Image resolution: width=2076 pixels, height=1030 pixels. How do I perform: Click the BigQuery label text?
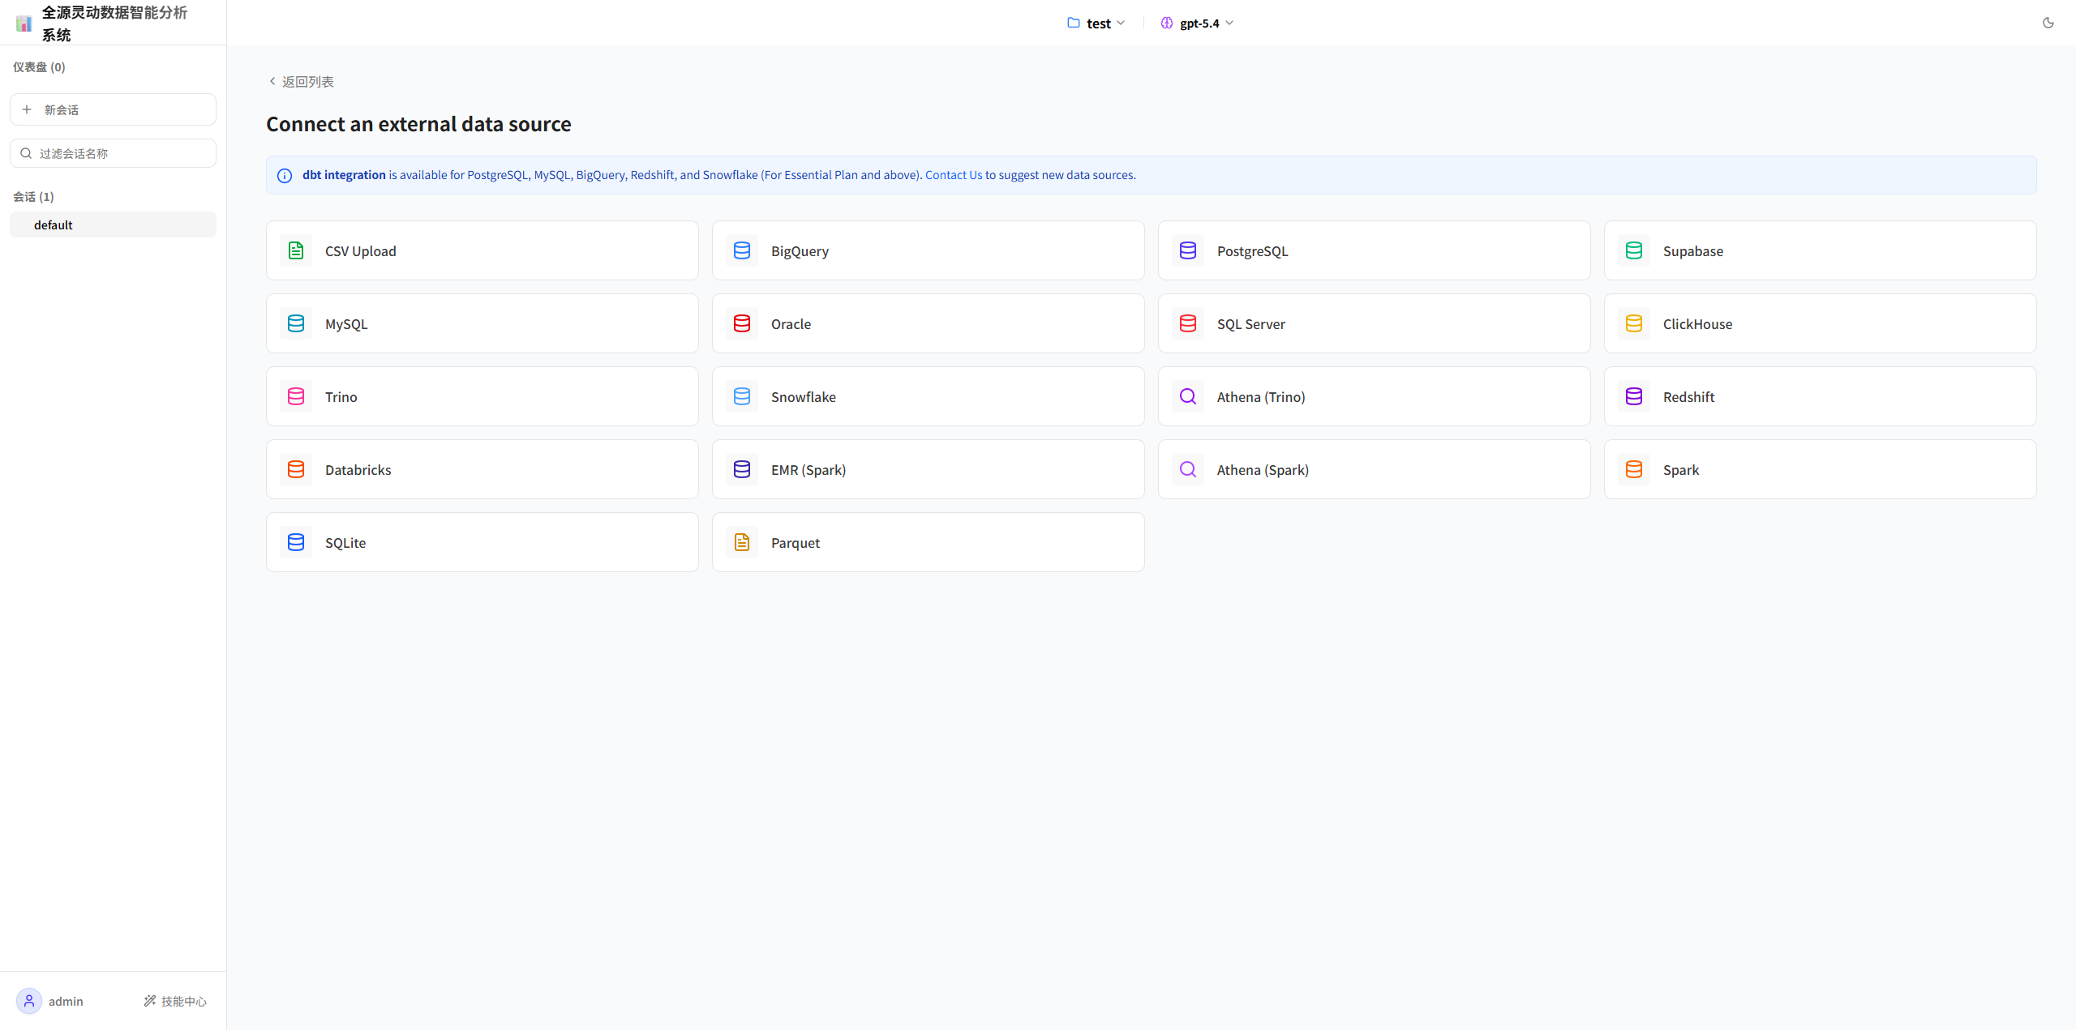(800, 251)
